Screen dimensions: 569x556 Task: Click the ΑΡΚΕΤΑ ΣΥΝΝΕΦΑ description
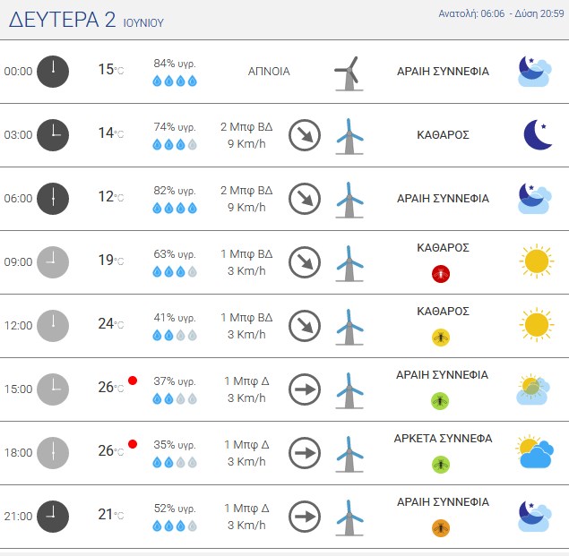(x=443, y=439)
